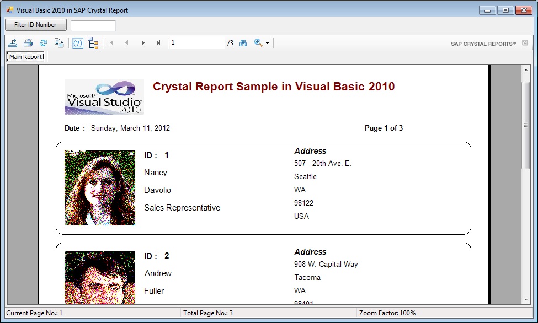Go to the next page
This screenshot has width=538, height=323.
point(143,43)
